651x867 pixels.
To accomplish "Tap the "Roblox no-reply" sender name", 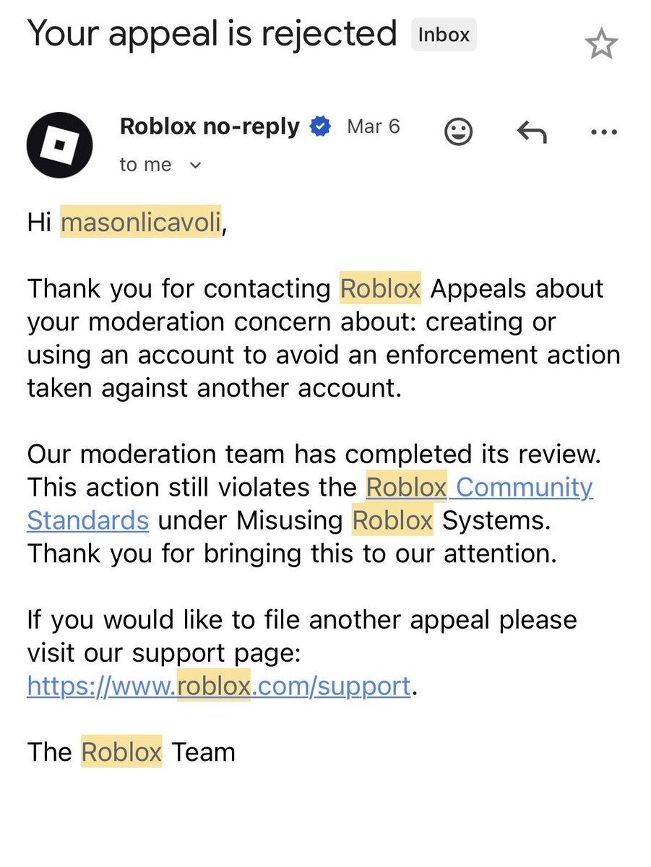I will click(210, 126).
